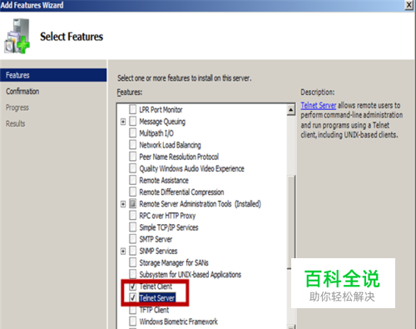Select 'Peer Name Resolution Protocol' label

click(x=179, y=157)
